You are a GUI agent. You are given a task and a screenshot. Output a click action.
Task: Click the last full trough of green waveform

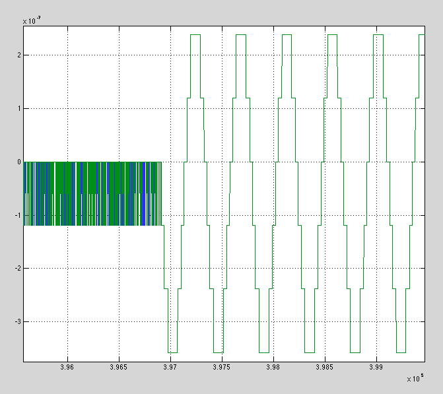[x=401, y=352]
